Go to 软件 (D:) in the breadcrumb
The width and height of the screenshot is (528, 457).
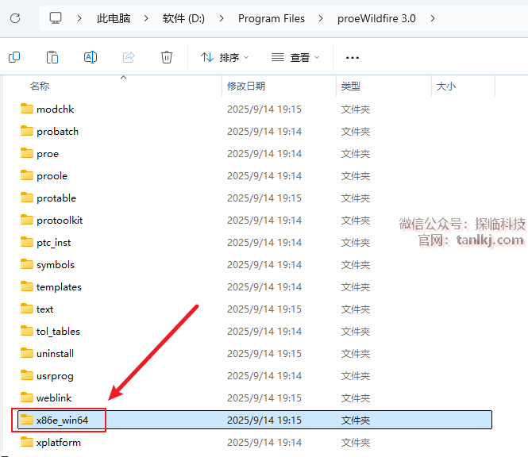coord(183,18)
